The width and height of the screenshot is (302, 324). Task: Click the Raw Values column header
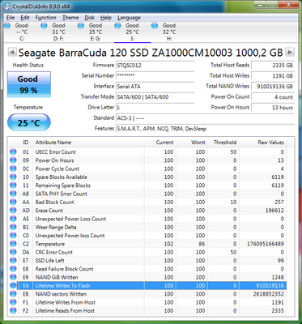[263, 143]
